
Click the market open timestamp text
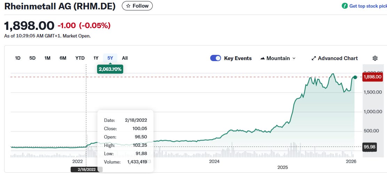click(47, 36)
